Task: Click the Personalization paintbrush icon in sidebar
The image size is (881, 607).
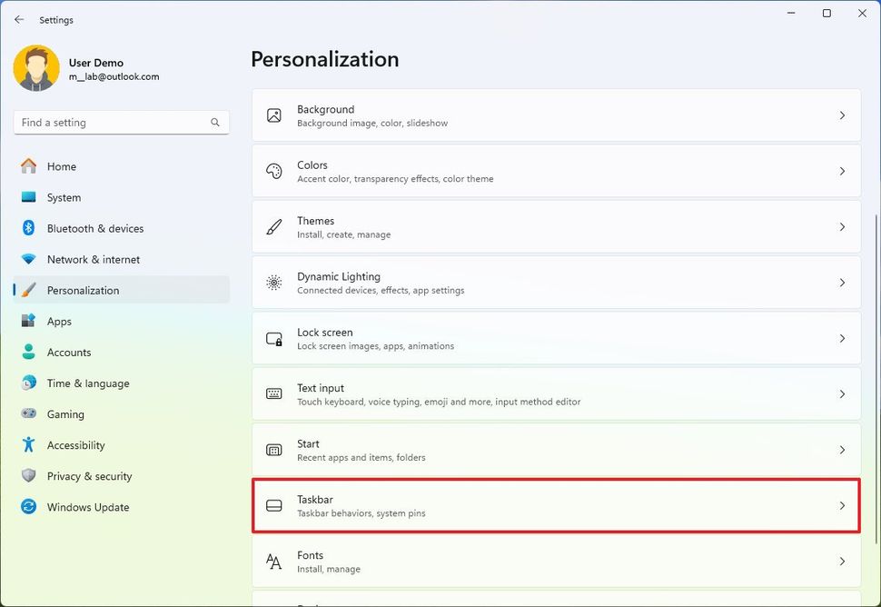Action: [29, 290]
